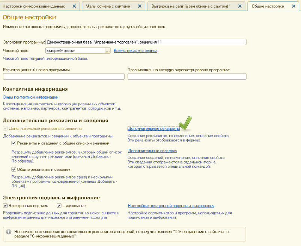Open Настройки электронной подписи и шифрования link
301x246 pixels.
point(171,206)
